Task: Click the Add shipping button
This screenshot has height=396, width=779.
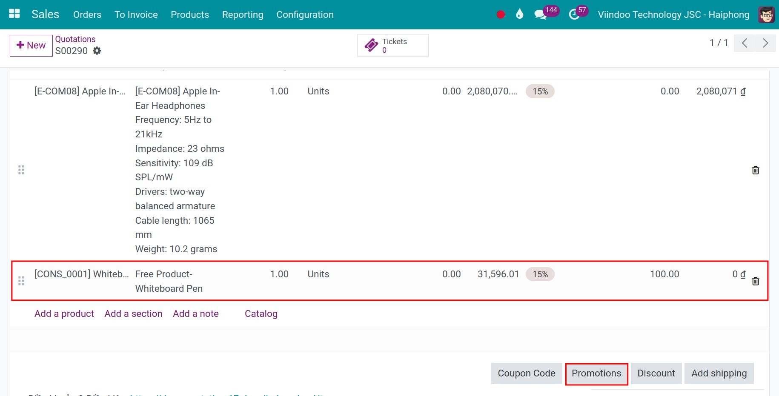Action: coord(719,373)
